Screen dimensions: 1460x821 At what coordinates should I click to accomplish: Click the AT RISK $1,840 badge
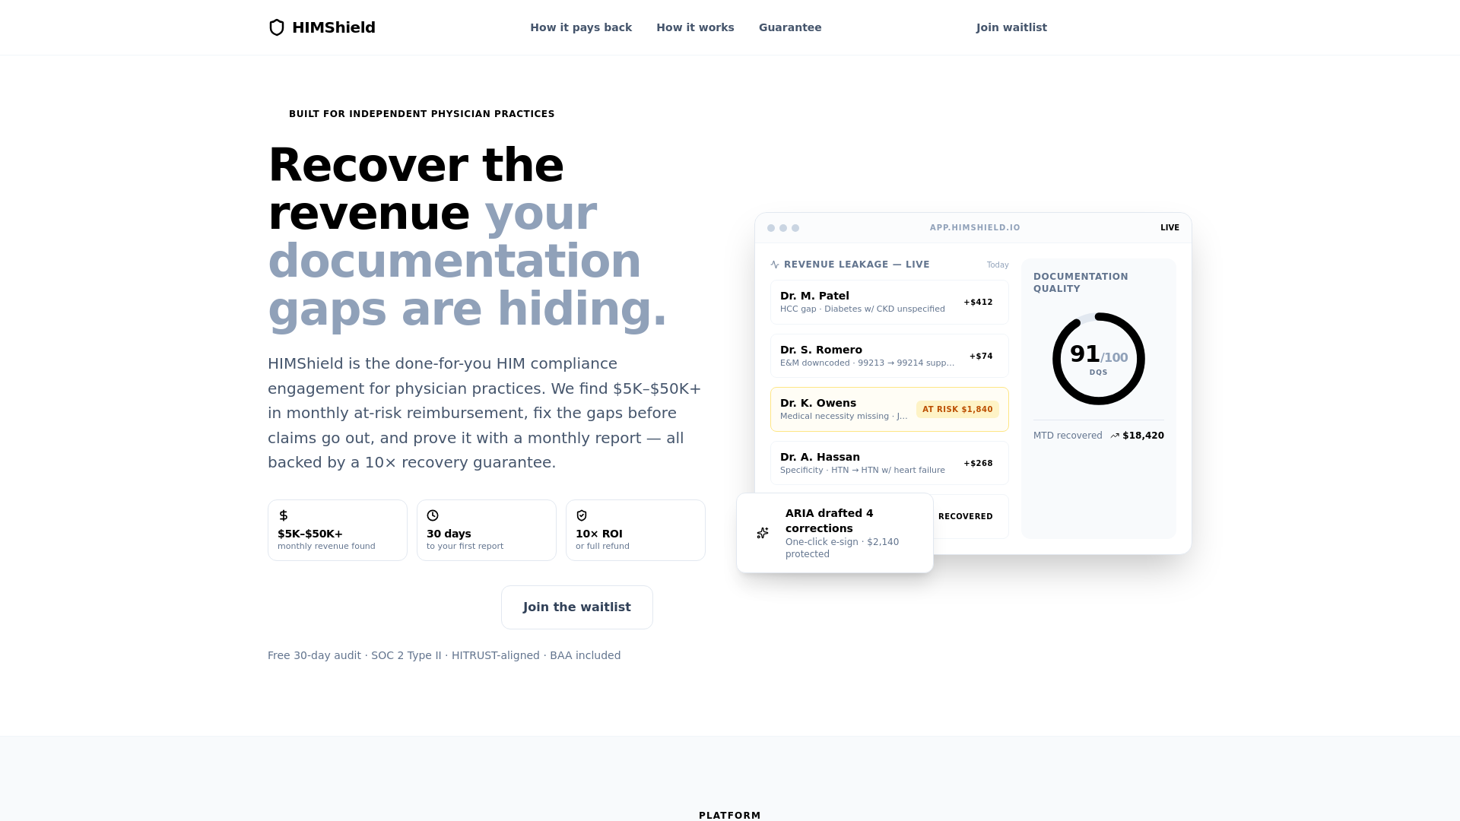pos(957,409)
